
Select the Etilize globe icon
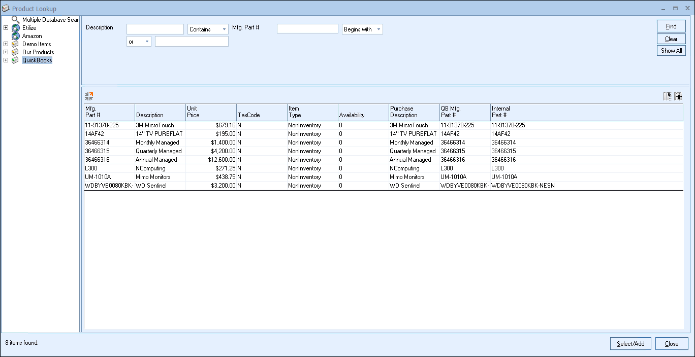pos(15,28)
